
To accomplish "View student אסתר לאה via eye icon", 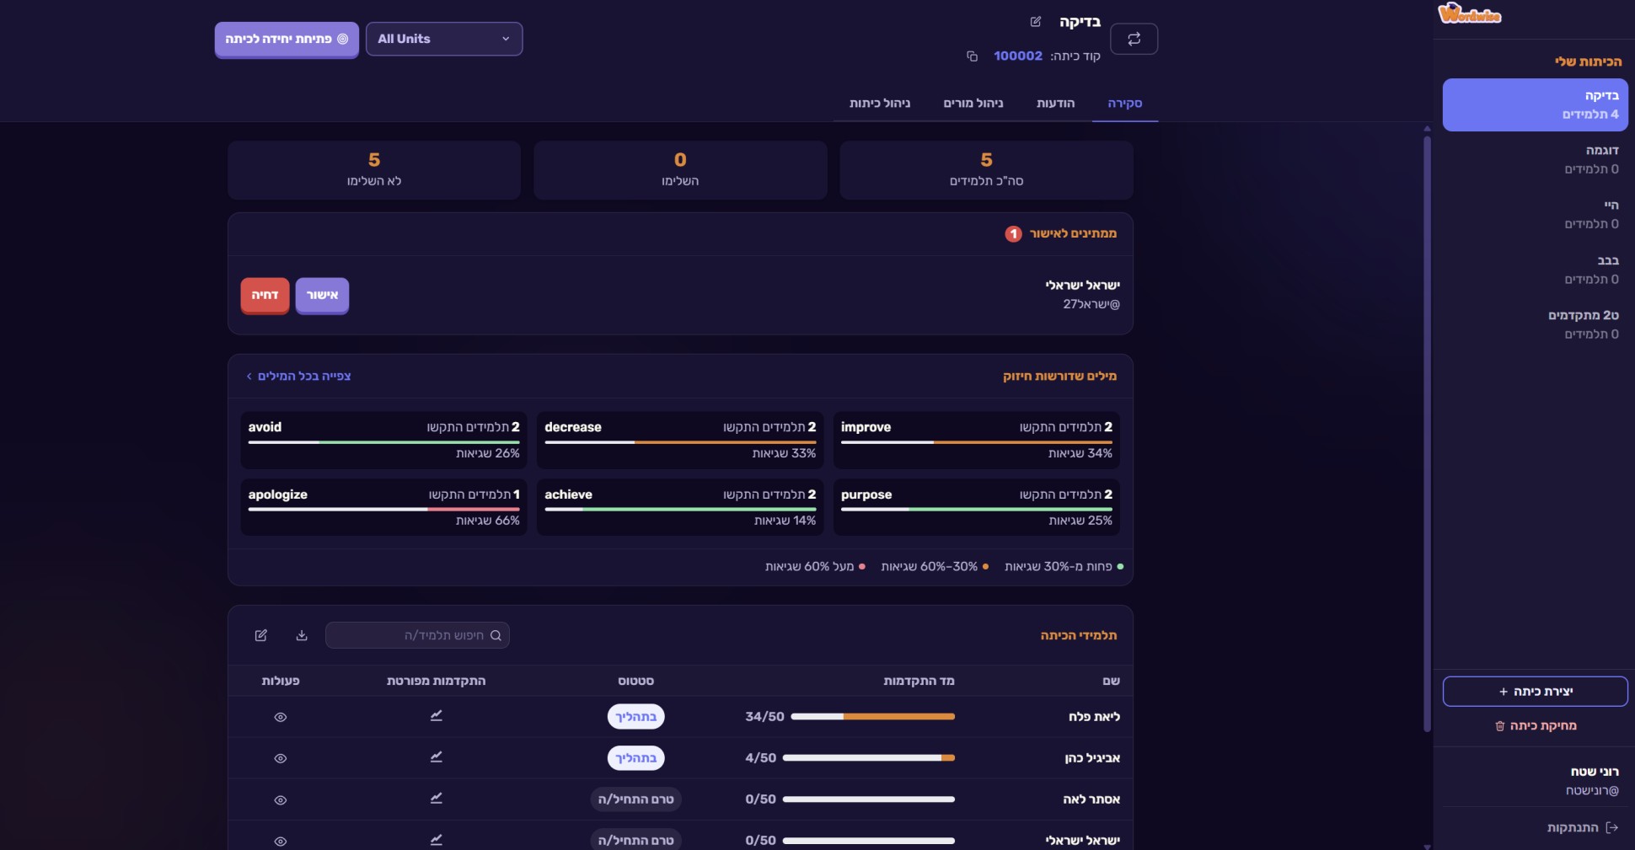I will (281, 799).
